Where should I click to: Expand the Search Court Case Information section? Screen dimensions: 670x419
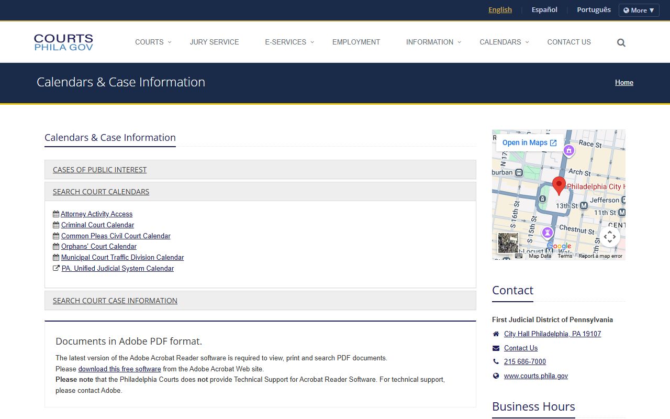pos(260,301)
